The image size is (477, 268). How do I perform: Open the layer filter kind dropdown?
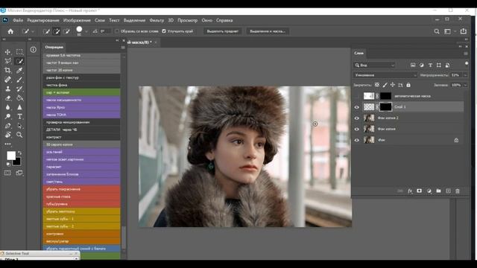pyautogui.click(x=375, y=65)
